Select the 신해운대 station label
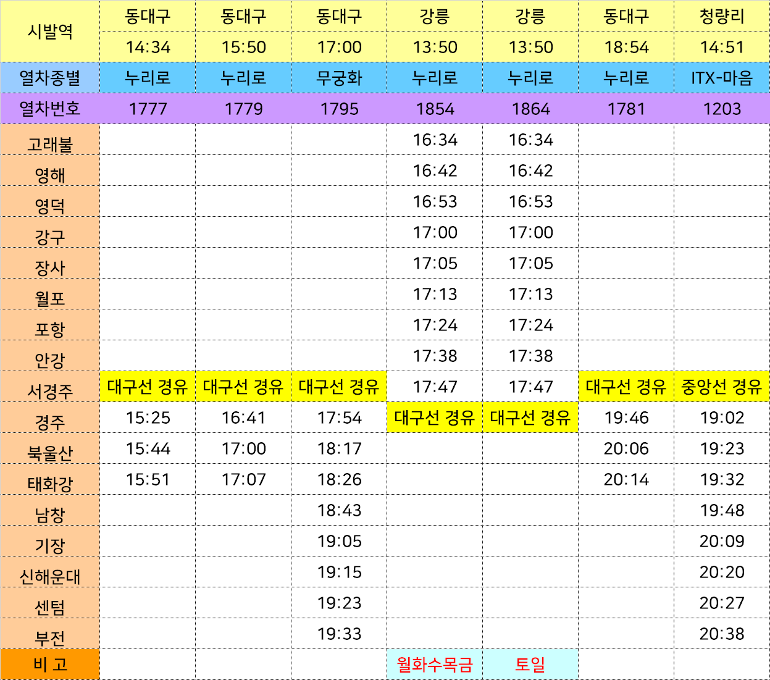770x680 pixels. click(x=50, y=572)
